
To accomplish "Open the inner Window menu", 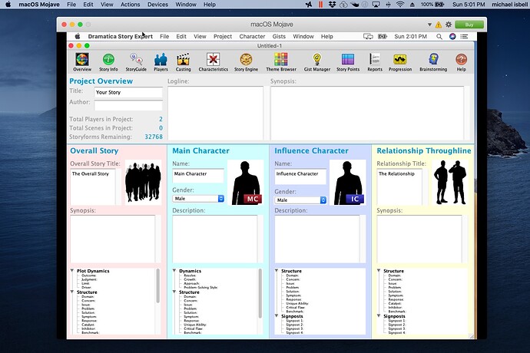I will click(x=303, y=37).
